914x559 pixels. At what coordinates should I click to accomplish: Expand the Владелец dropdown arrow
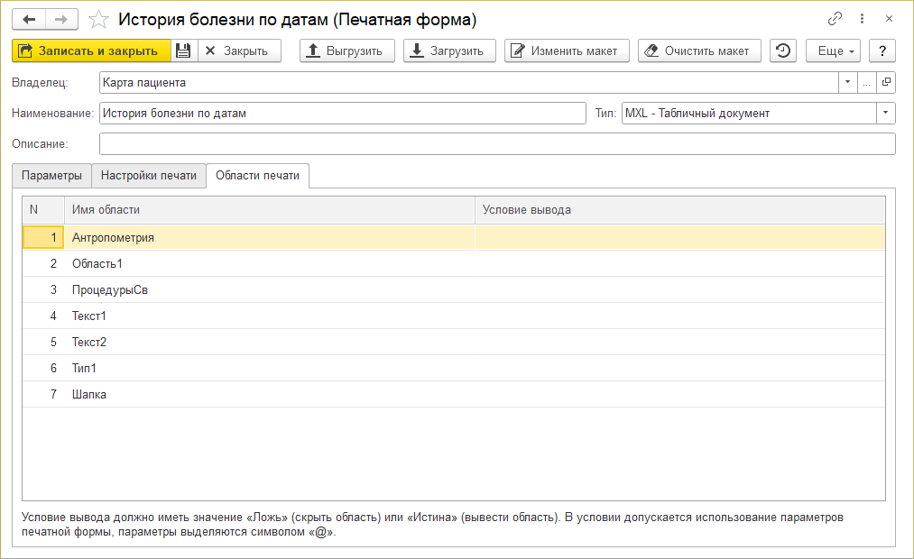[x=848, y=83]
